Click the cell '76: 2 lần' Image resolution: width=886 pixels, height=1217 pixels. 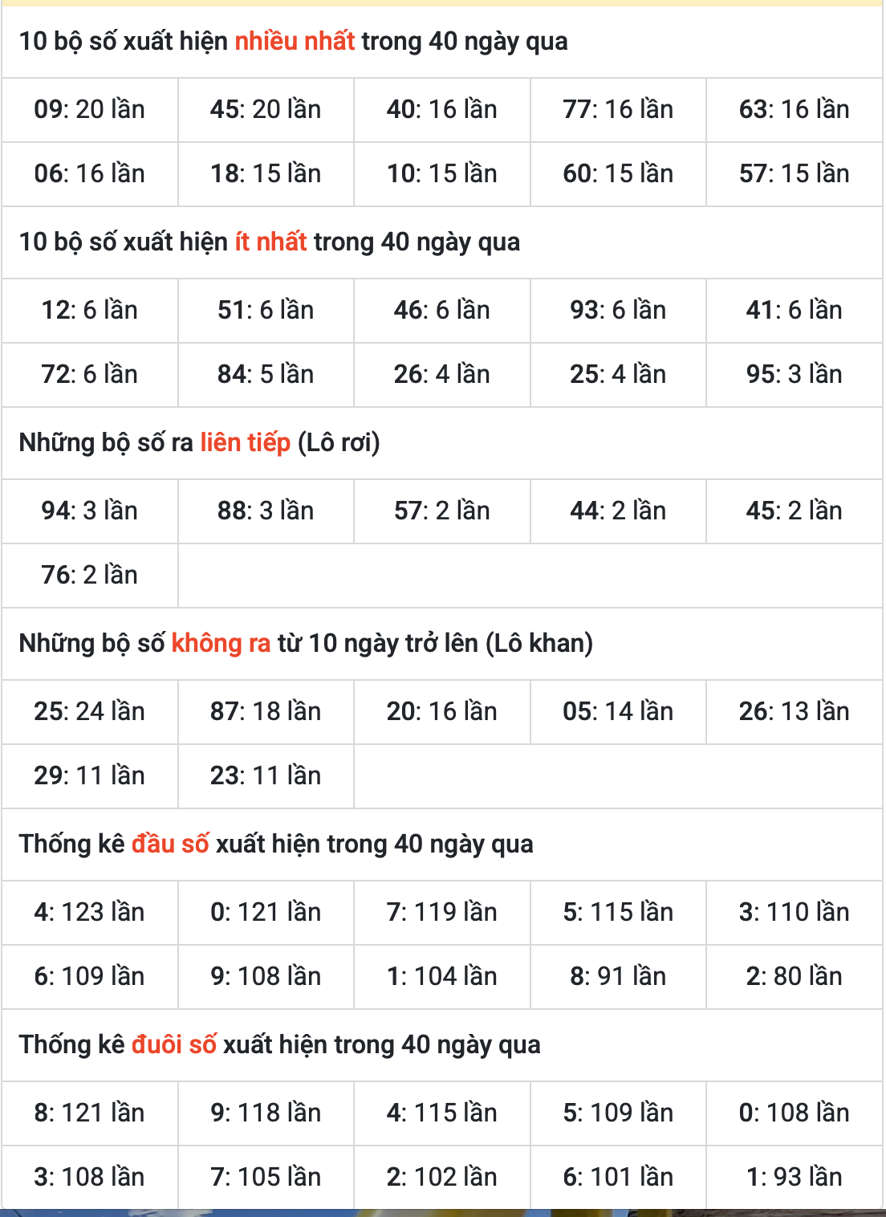point(90,576)
